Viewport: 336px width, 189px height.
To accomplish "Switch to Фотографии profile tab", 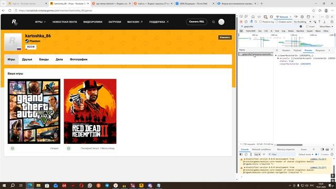I will 79,59.
